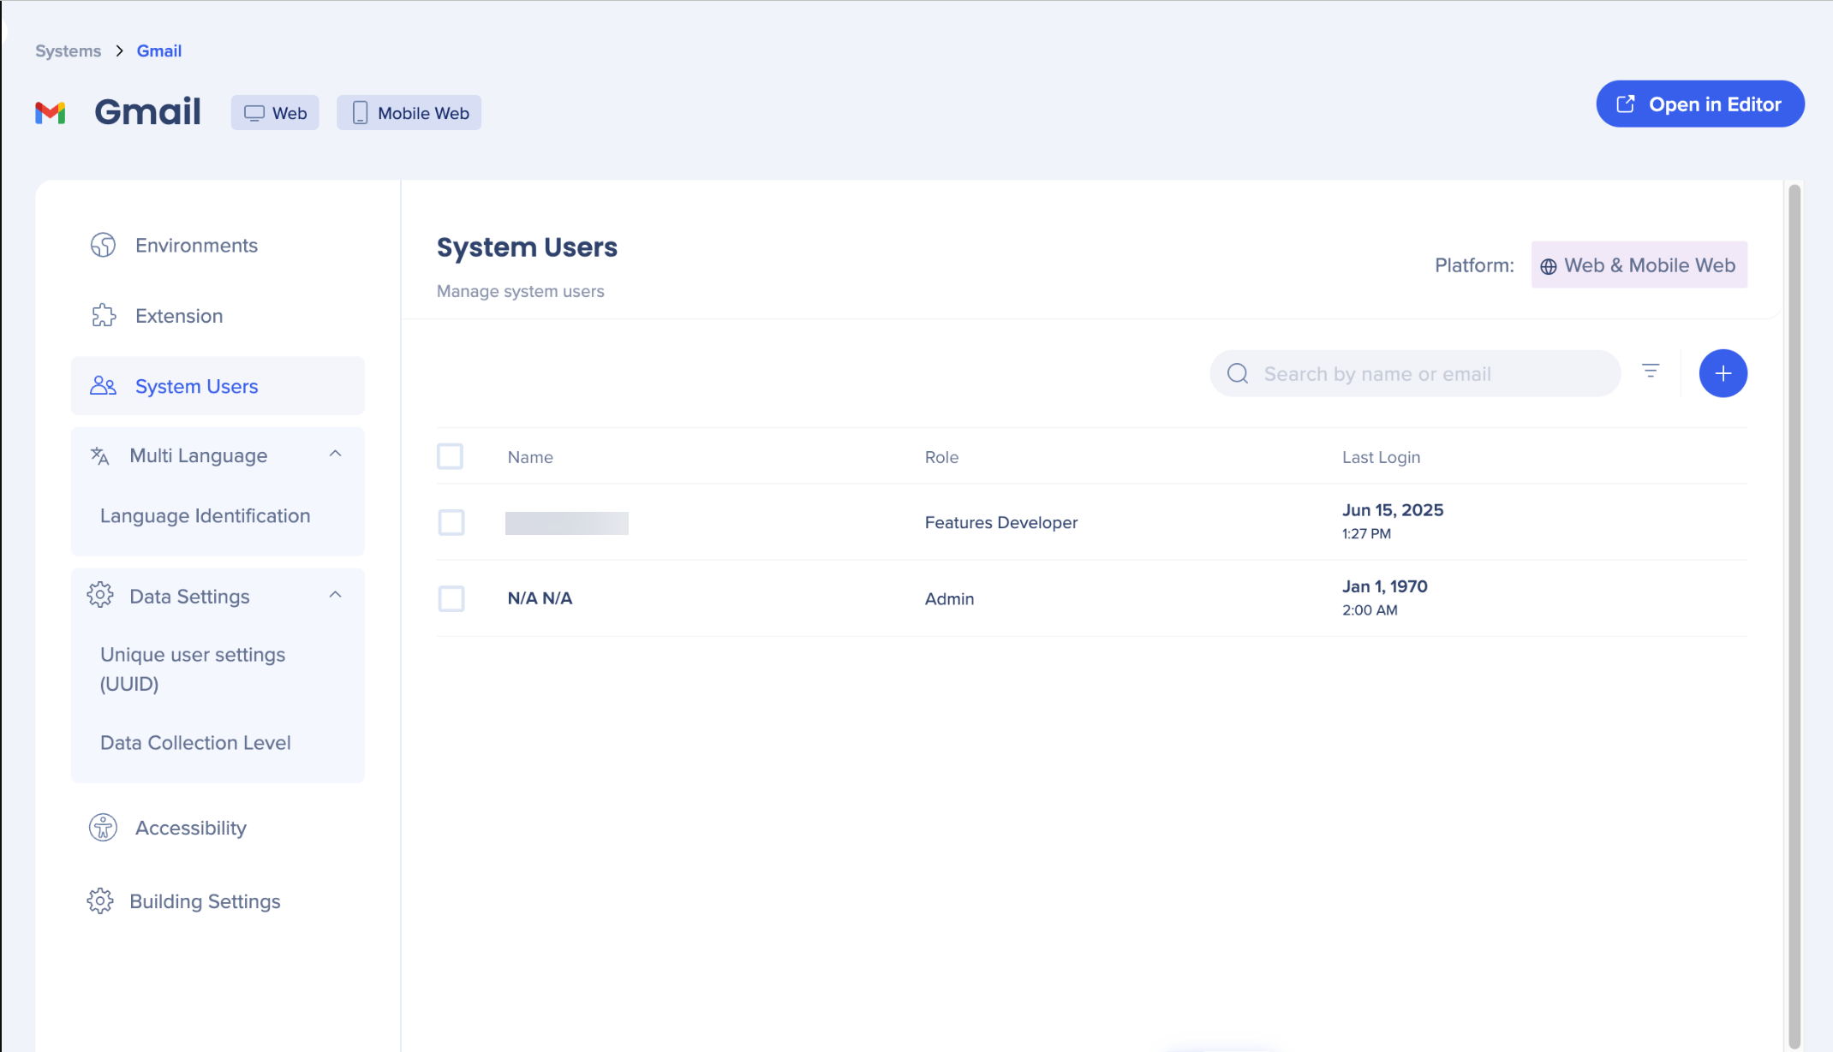Screen dimensions: 1833x1052
Task: Click the System Users page heading
Action: tap(527, 247)
